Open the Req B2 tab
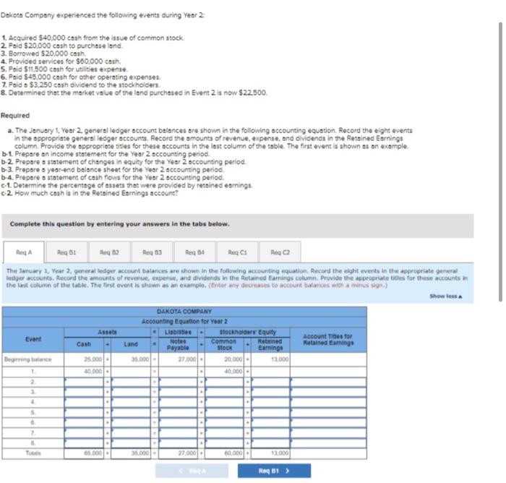The image size is (506, 483). [x=109, y=252]
